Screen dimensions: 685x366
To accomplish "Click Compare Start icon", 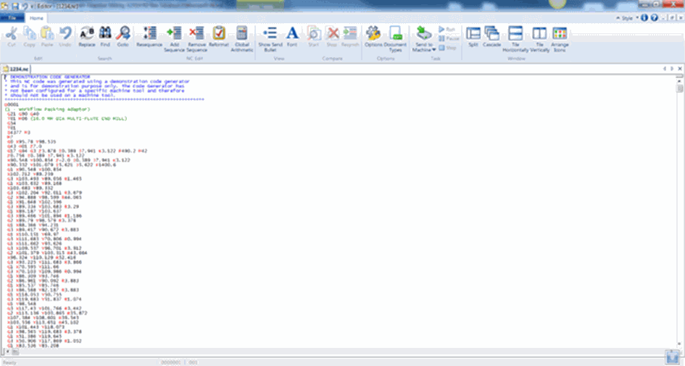I will 314,33.
